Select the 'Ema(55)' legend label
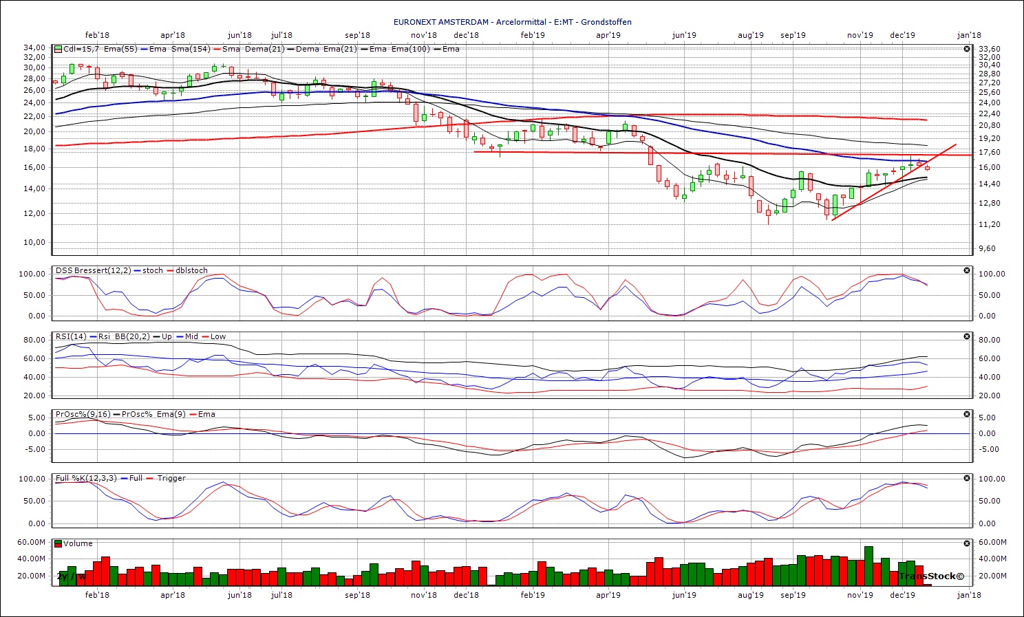 pos(120,49)
